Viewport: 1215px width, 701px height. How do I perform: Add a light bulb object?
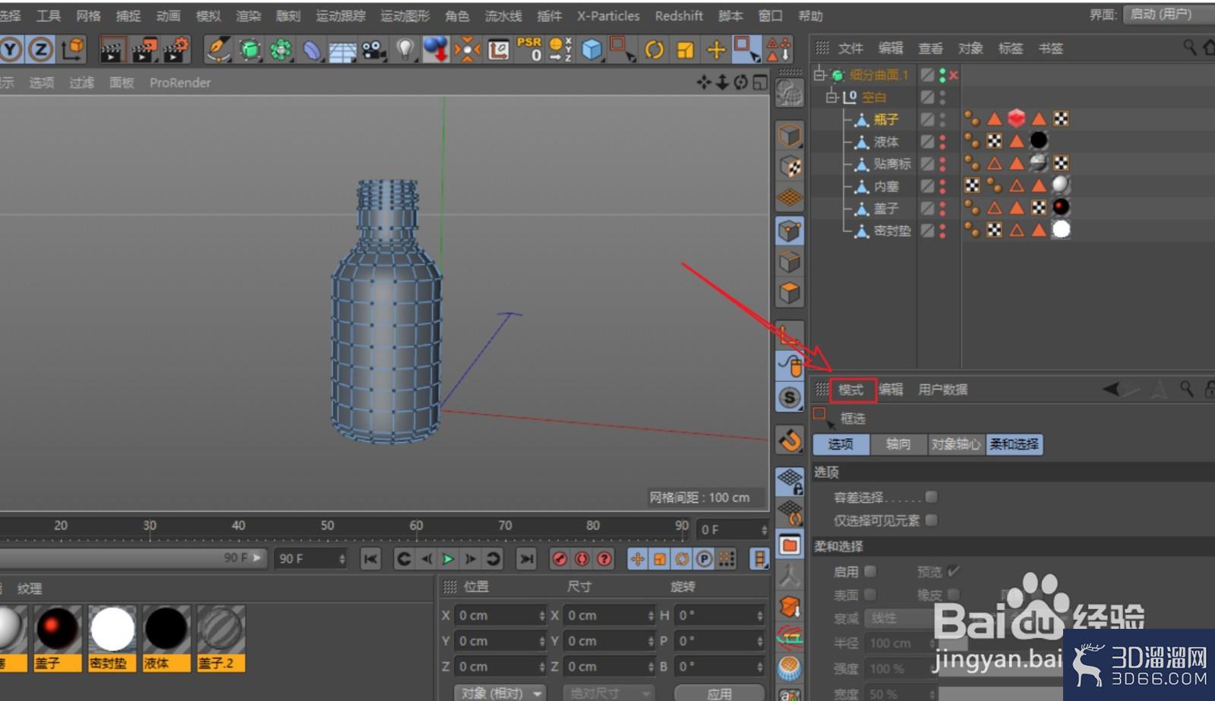406,50
